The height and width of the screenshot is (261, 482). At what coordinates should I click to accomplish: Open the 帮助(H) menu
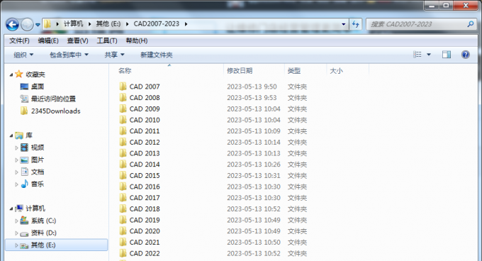tap(137, 40)
